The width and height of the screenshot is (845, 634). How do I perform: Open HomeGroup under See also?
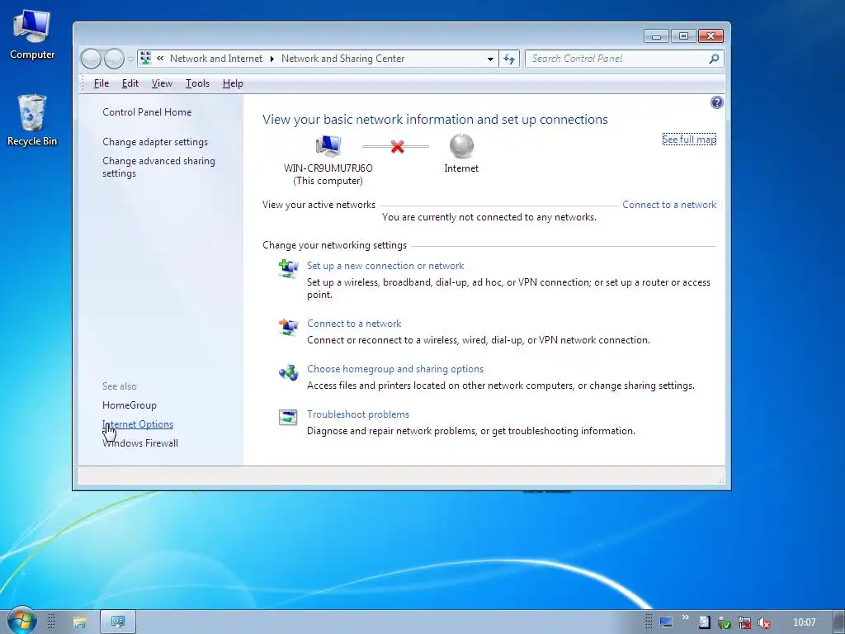click(x=130, y=405)
